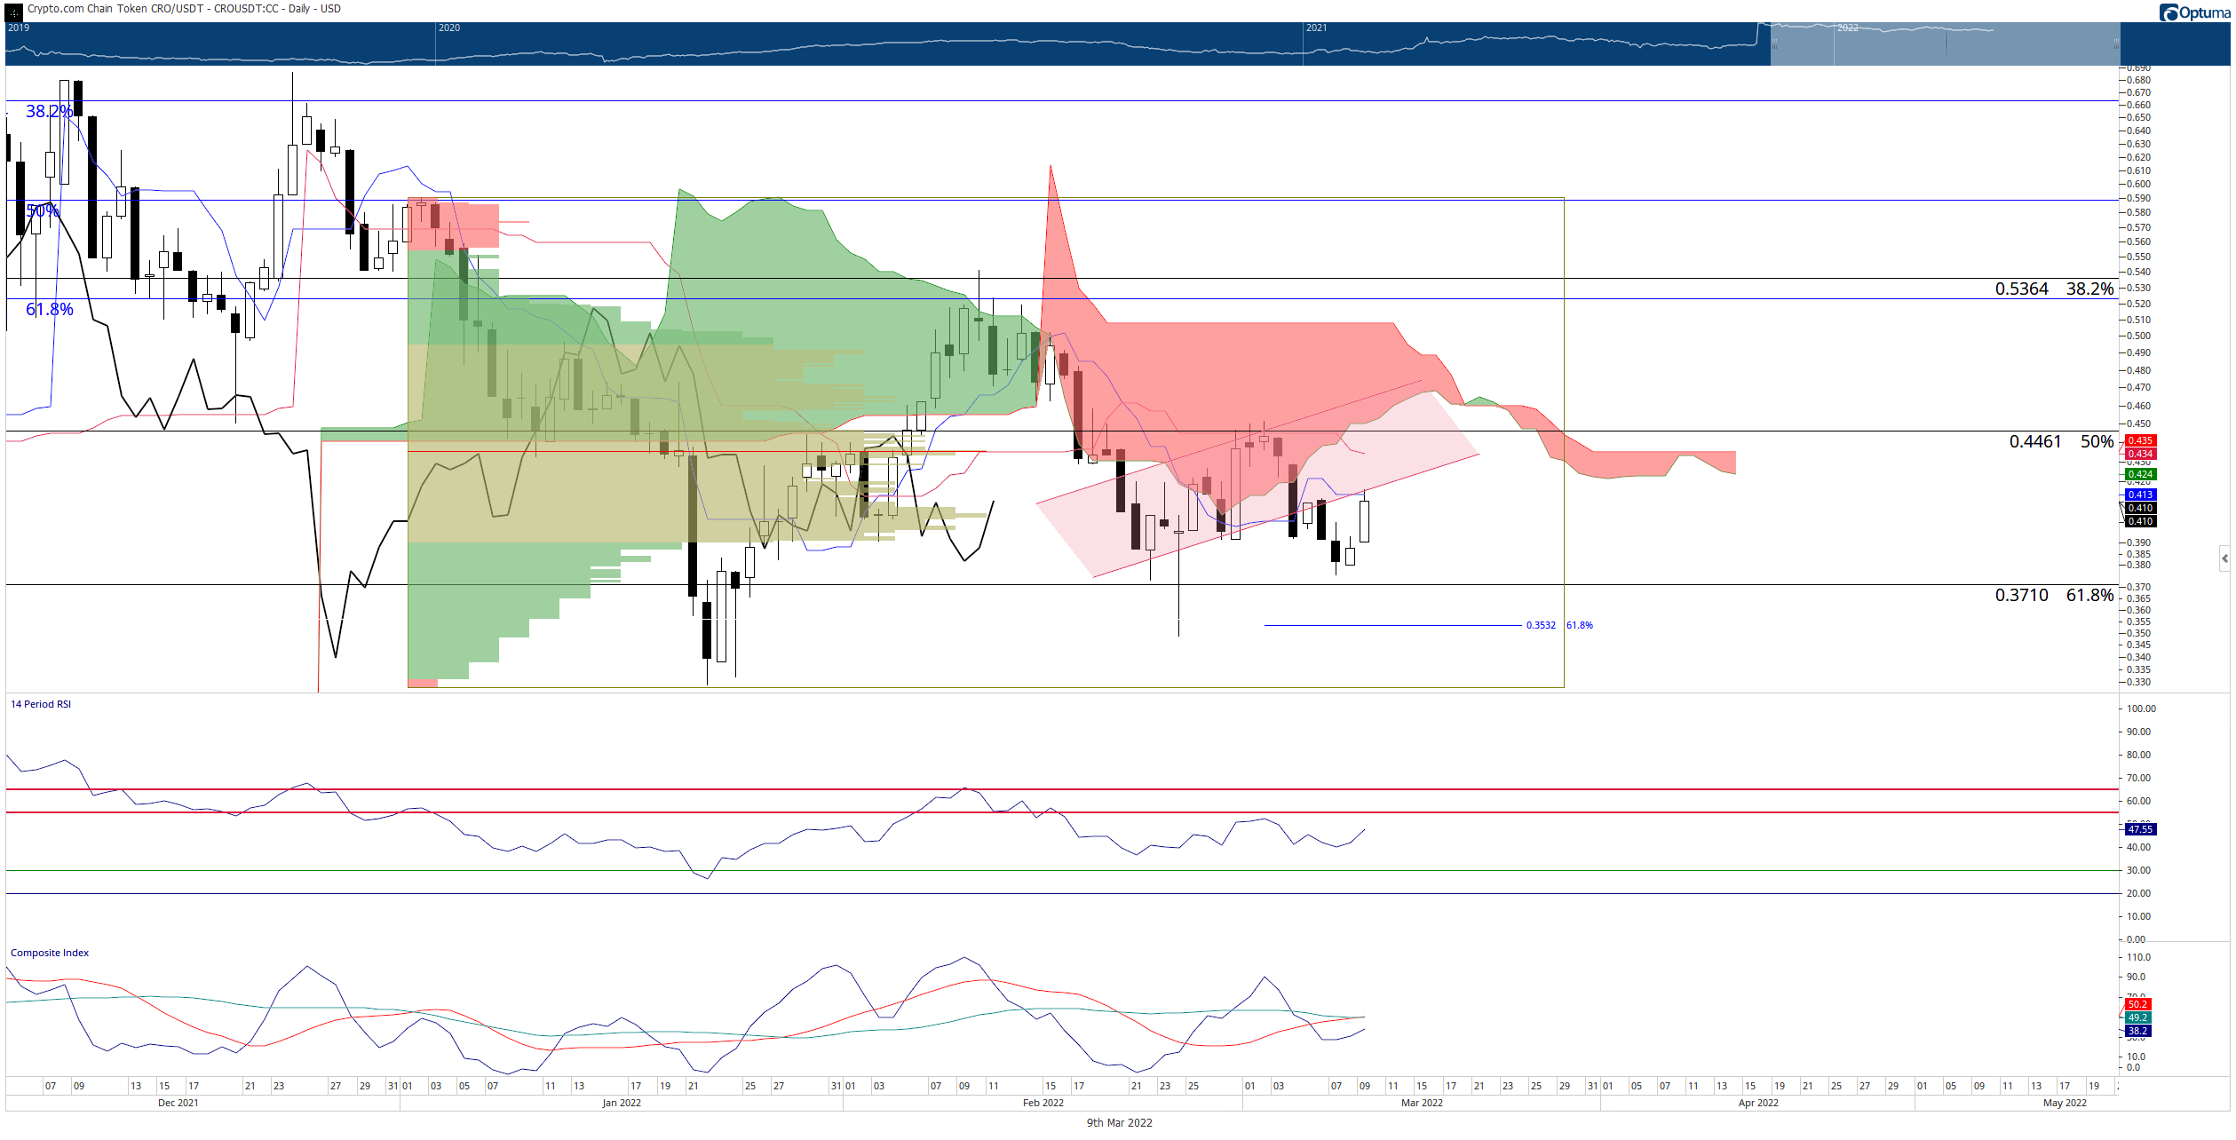Click the chart menu icon beside the title
The image size is (2236, 1140).
coord(13,12)
